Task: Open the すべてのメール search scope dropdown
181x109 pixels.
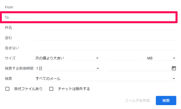Action: pyautogui.click(x=106, y=78)
